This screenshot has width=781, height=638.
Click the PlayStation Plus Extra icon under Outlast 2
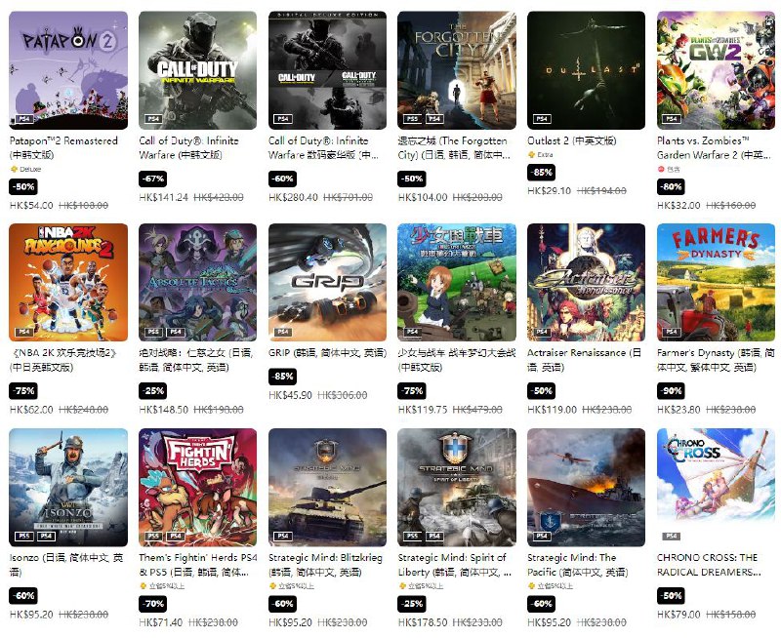coord(531,155)
